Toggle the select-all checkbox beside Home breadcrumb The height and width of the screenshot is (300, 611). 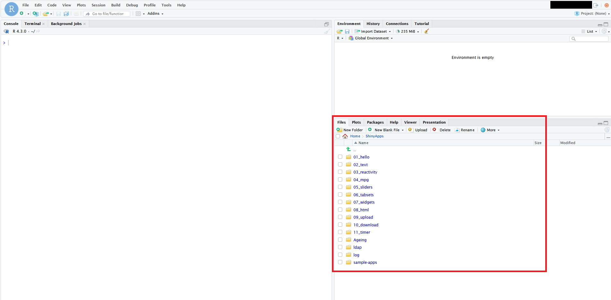338,136
